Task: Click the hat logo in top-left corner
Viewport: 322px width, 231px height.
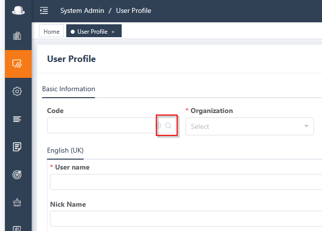Action: (x=18, y=10)
